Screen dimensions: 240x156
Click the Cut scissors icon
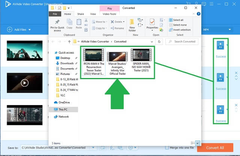86,20
